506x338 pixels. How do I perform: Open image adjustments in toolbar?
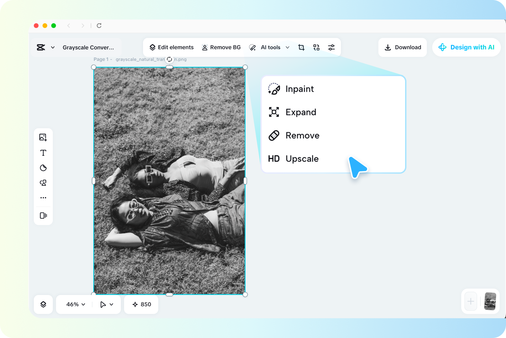coord(331,47)
